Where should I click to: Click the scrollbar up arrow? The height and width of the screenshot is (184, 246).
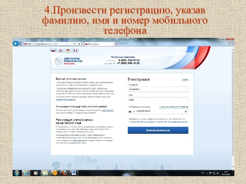(x=233, y=50)
